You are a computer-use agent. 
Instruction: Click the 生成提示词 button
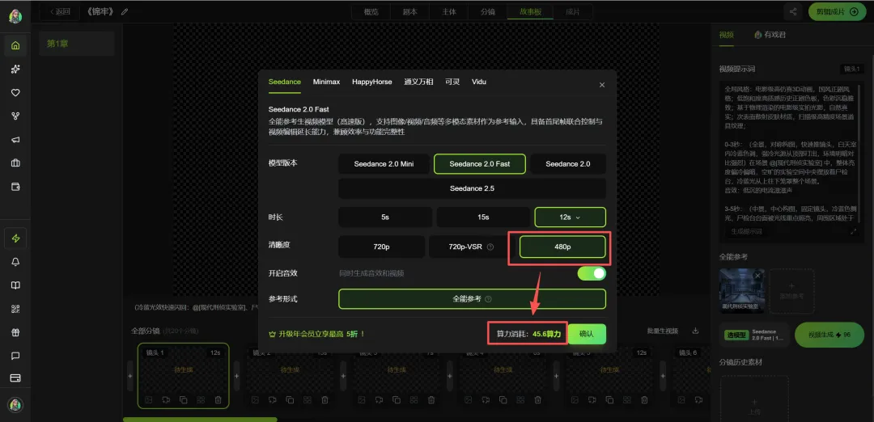[x=747, y=231]
